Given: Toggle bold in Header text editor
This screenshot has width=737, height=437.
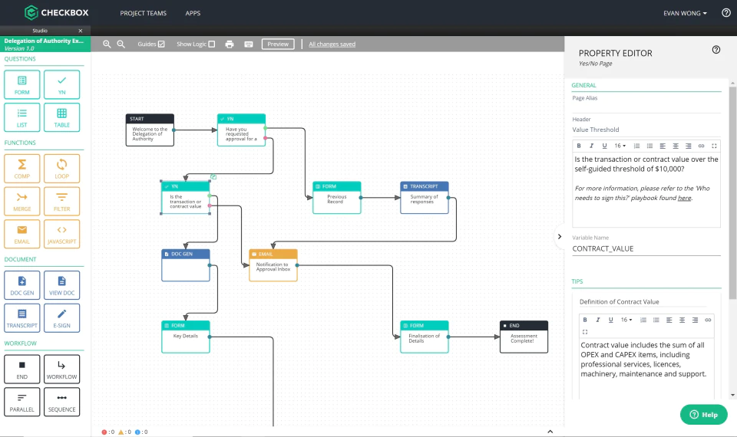Looking at the screenshot, I should click(579, 146).
